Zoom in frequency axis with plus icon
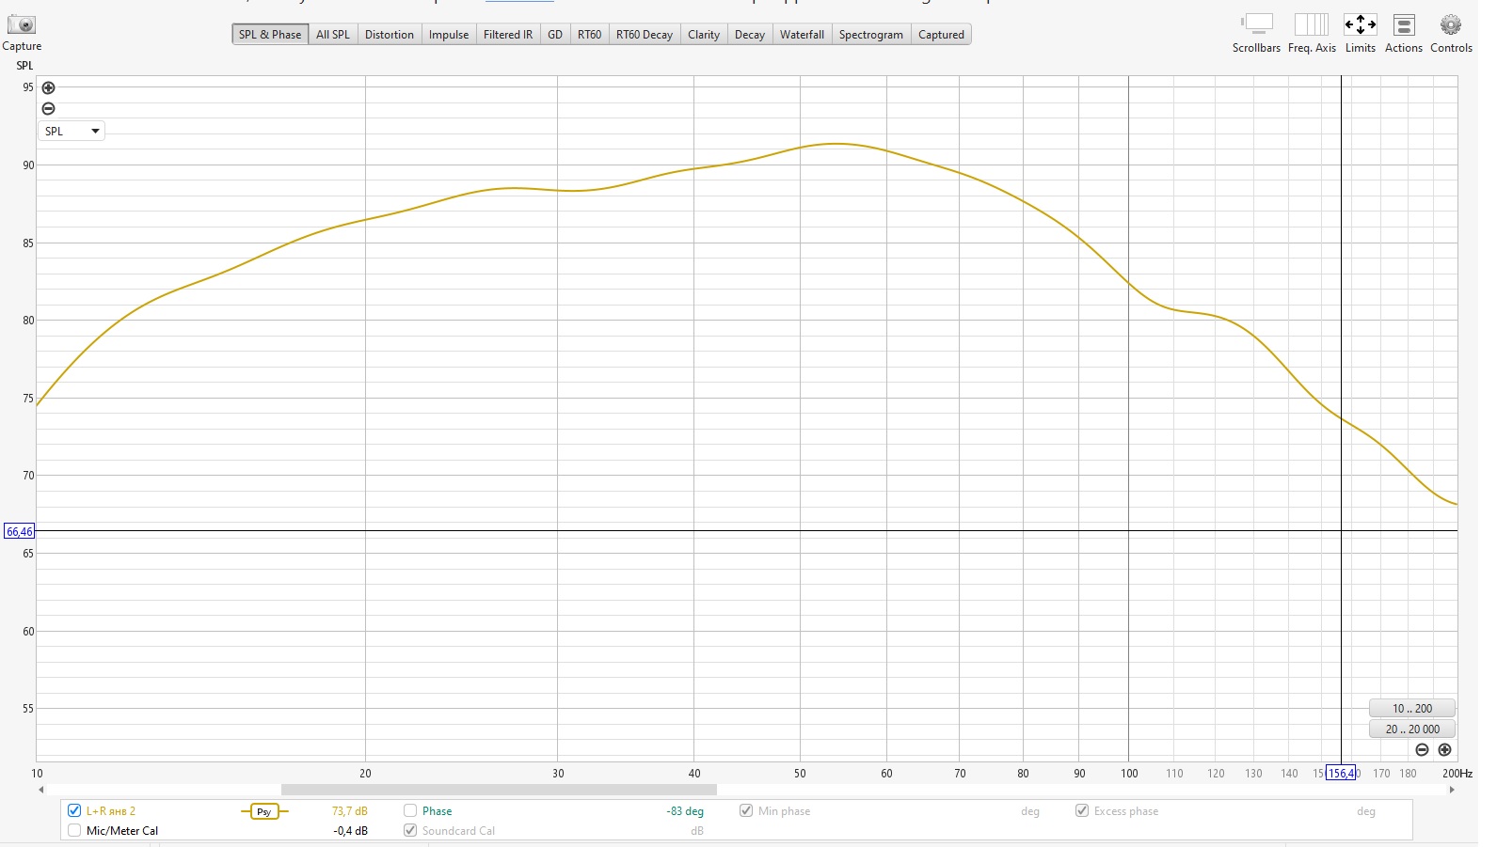The width and height of the screenshot is (1497, 847). (x=1445, y=749)
